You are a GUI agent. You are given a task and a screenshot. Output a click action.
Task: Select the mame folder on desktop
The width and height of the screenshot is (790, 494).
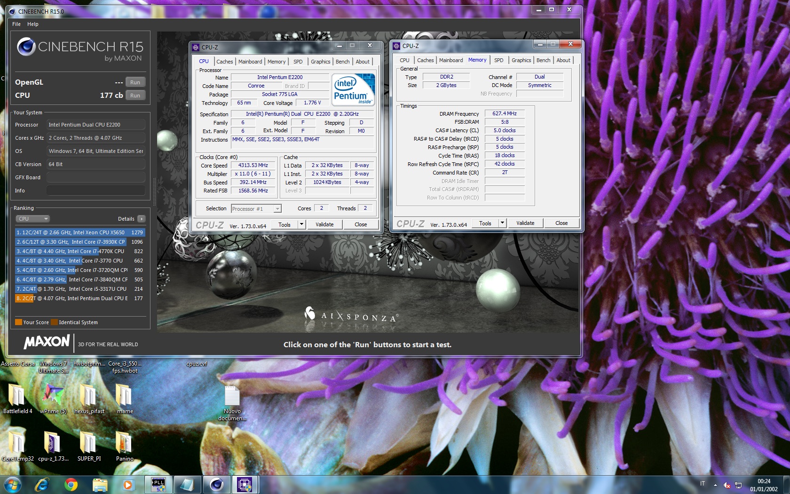(125, 398)
